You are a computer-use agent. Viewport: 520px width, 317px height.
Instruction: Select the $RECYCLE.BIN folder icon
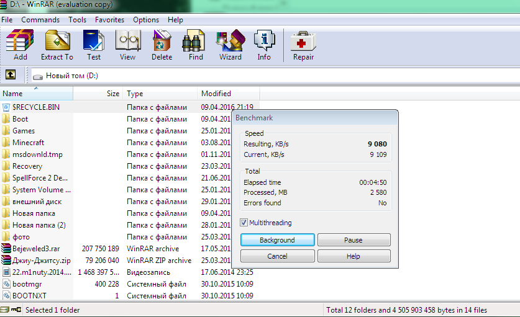pyautogui.click(x=6, y=107)
